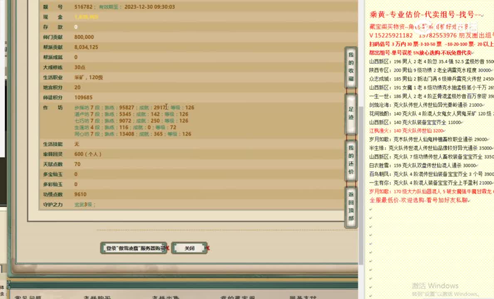The width and height of the screenshot is (494, 299).
Task: Click 家具回灵 value 600 (个人)
Action: (88, 154)
